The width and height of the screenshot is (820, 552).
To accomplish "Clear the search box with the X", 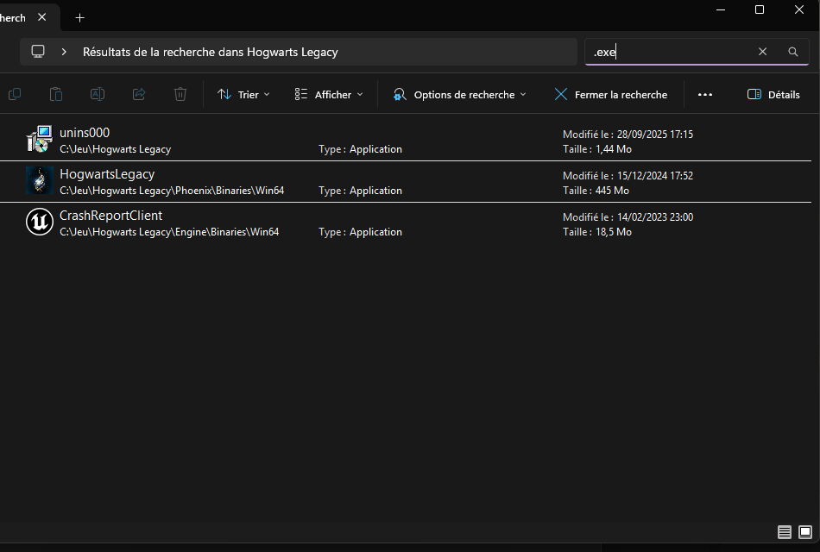I will click(x=762, y=51).
